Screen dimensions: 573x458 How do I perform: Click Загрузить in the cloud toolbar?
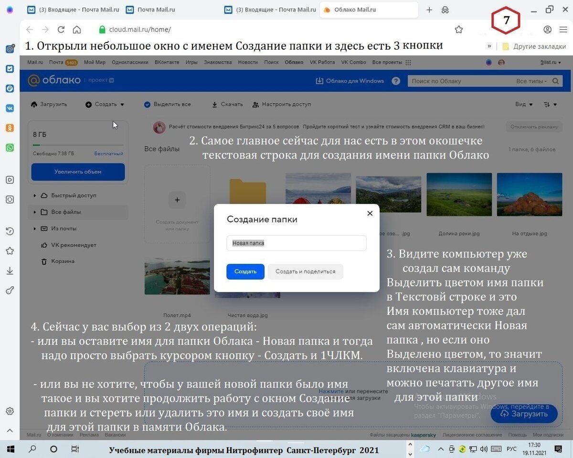click(49, 104)
